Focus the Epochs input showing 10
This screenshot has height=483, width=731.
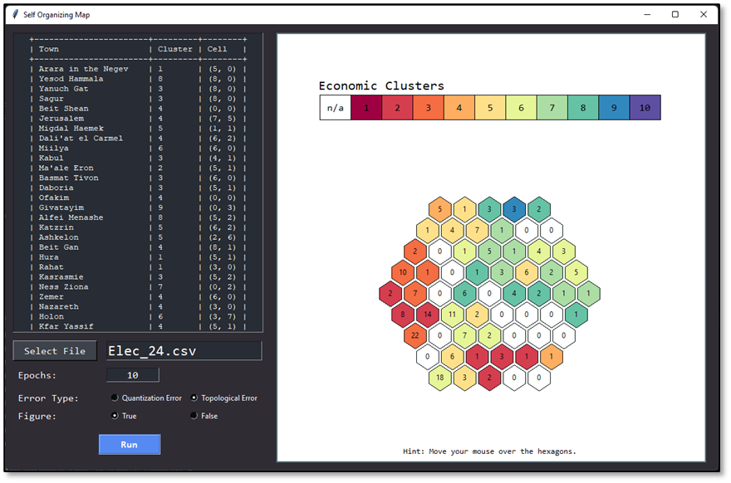pos(133,375)
